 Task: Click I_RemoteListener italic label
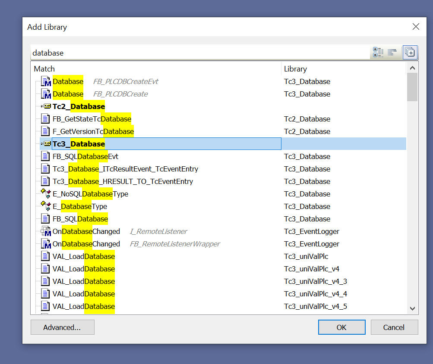tap(158, 231)
